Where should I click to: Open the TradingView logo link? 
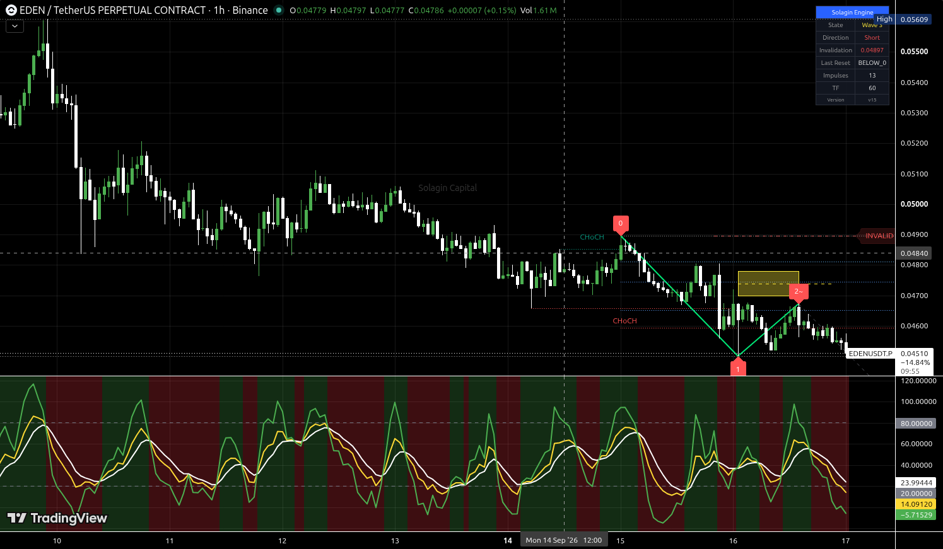click(57, 518)
